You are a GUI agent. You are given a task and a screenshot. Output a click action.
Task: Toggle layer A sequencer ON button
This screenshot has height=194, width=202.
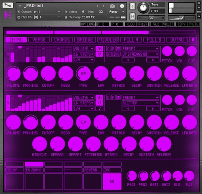pos(99,48)
